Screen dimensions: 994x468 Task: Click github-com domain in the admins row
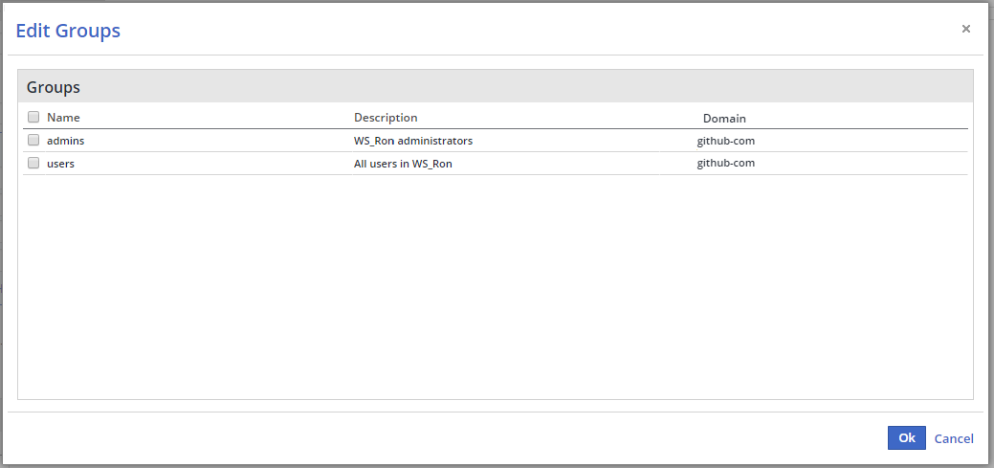tap(726, 141)
